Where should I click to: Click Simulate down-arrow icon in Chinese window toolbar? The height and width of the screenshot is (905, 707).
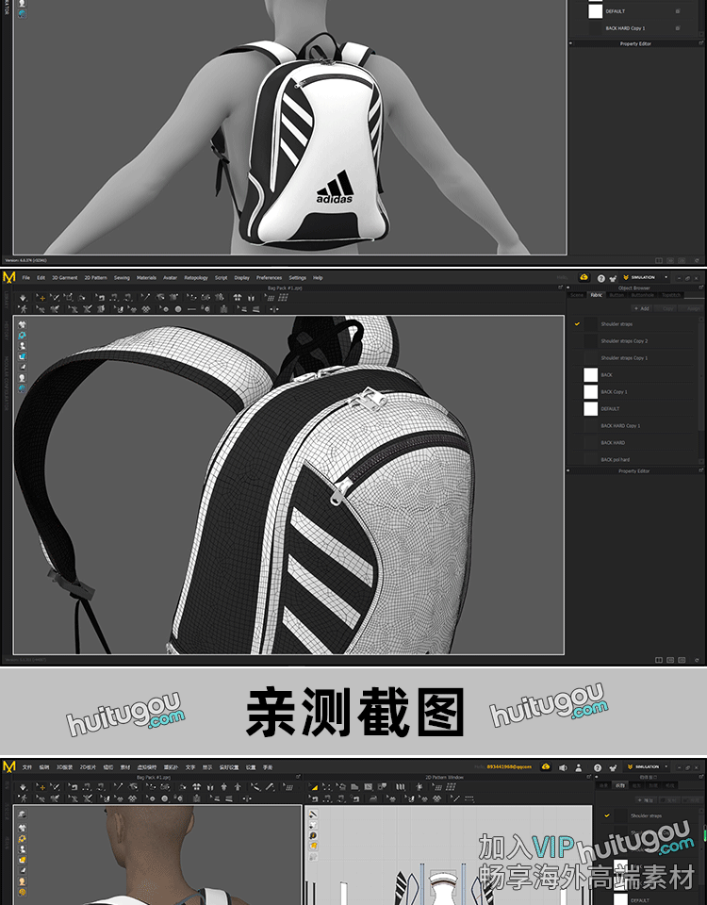23,787
